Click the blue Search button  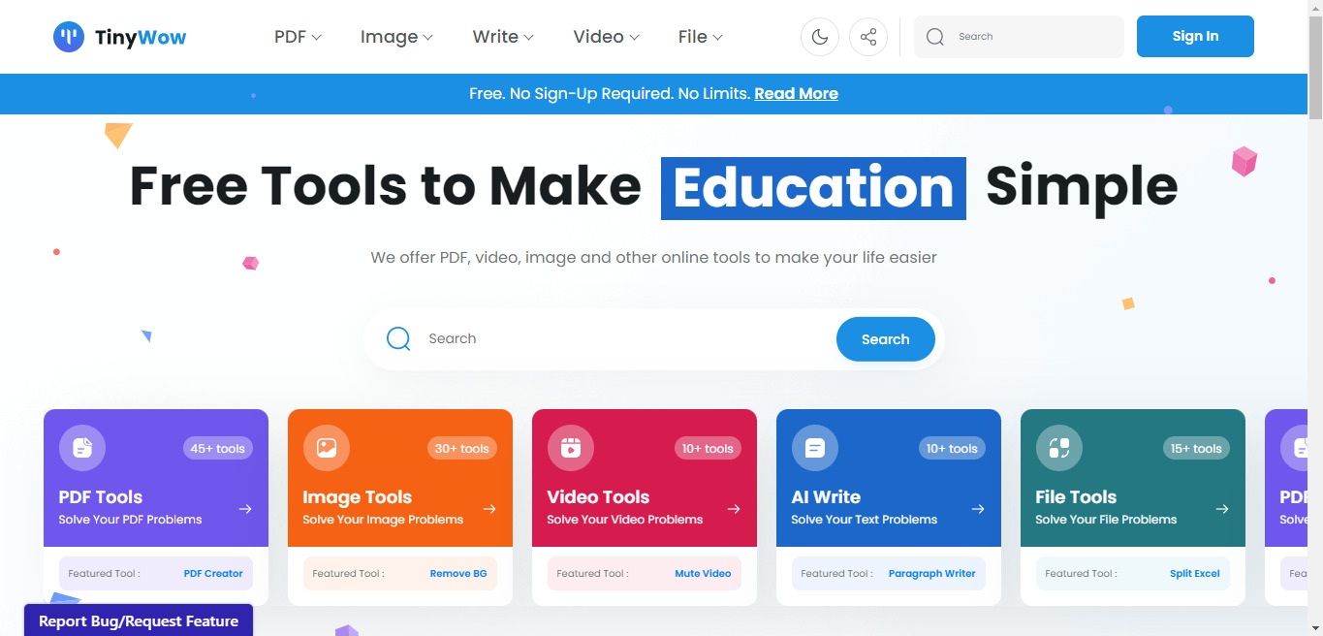886,339
